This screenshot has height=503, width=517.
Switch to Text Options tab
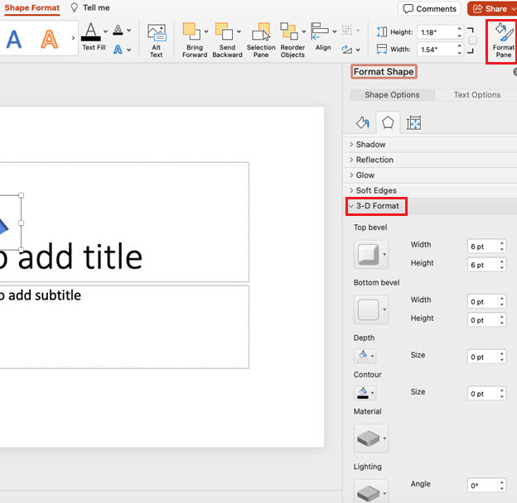click(x=476, y=95)
